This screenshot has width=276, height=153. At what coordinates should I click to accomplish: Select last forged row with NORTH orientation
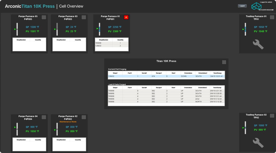pos(166,102)
